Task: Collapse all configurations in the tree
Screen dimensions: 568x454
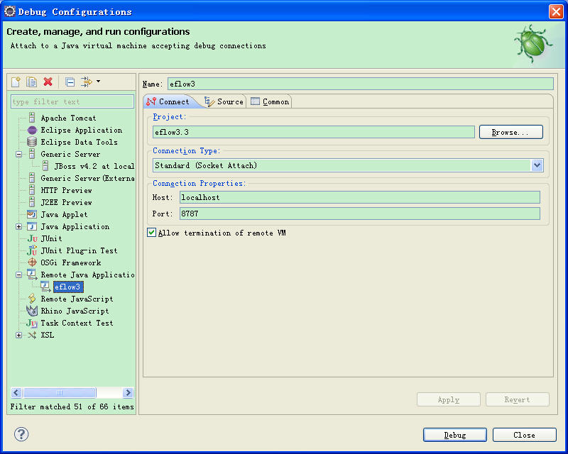Action: pos(70,82)
